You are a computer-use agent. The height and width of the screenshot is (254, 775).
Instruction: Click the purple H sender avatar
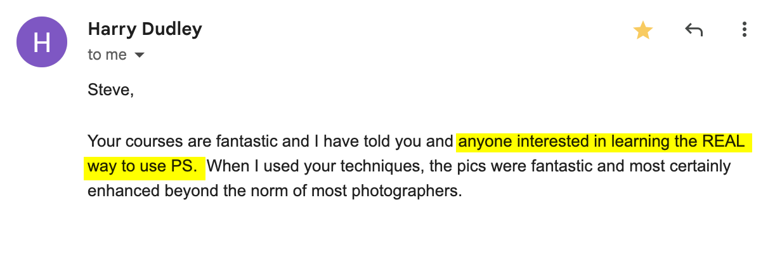(42, 42)
